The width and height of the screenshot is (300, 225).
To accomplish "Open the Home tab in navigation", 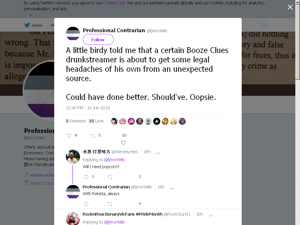I will [33, 25].
